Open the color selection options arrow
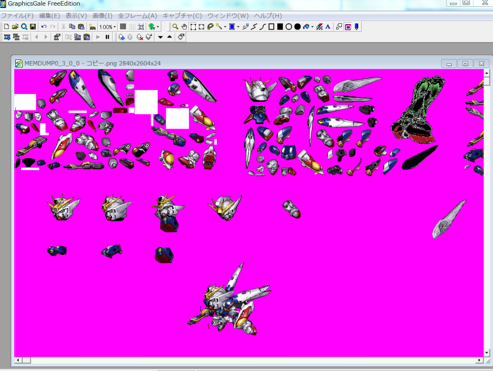 tap(238, 27)
